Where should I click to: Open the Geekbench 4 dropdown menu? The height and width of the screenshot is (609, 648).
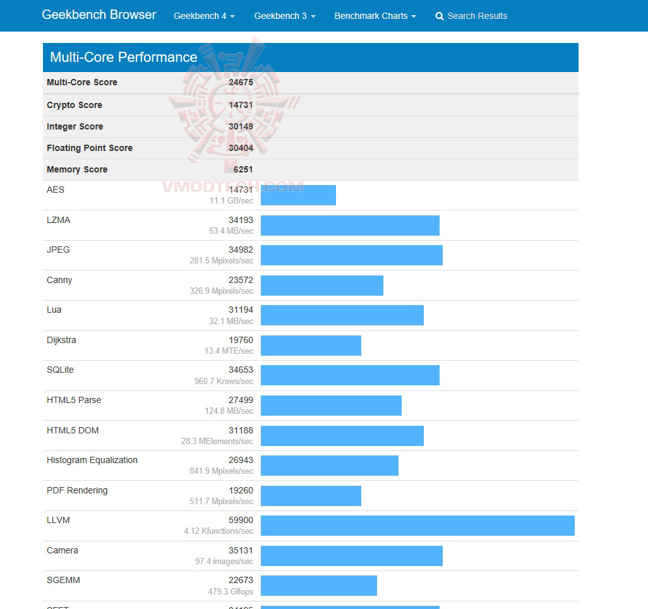pos(204,16)
